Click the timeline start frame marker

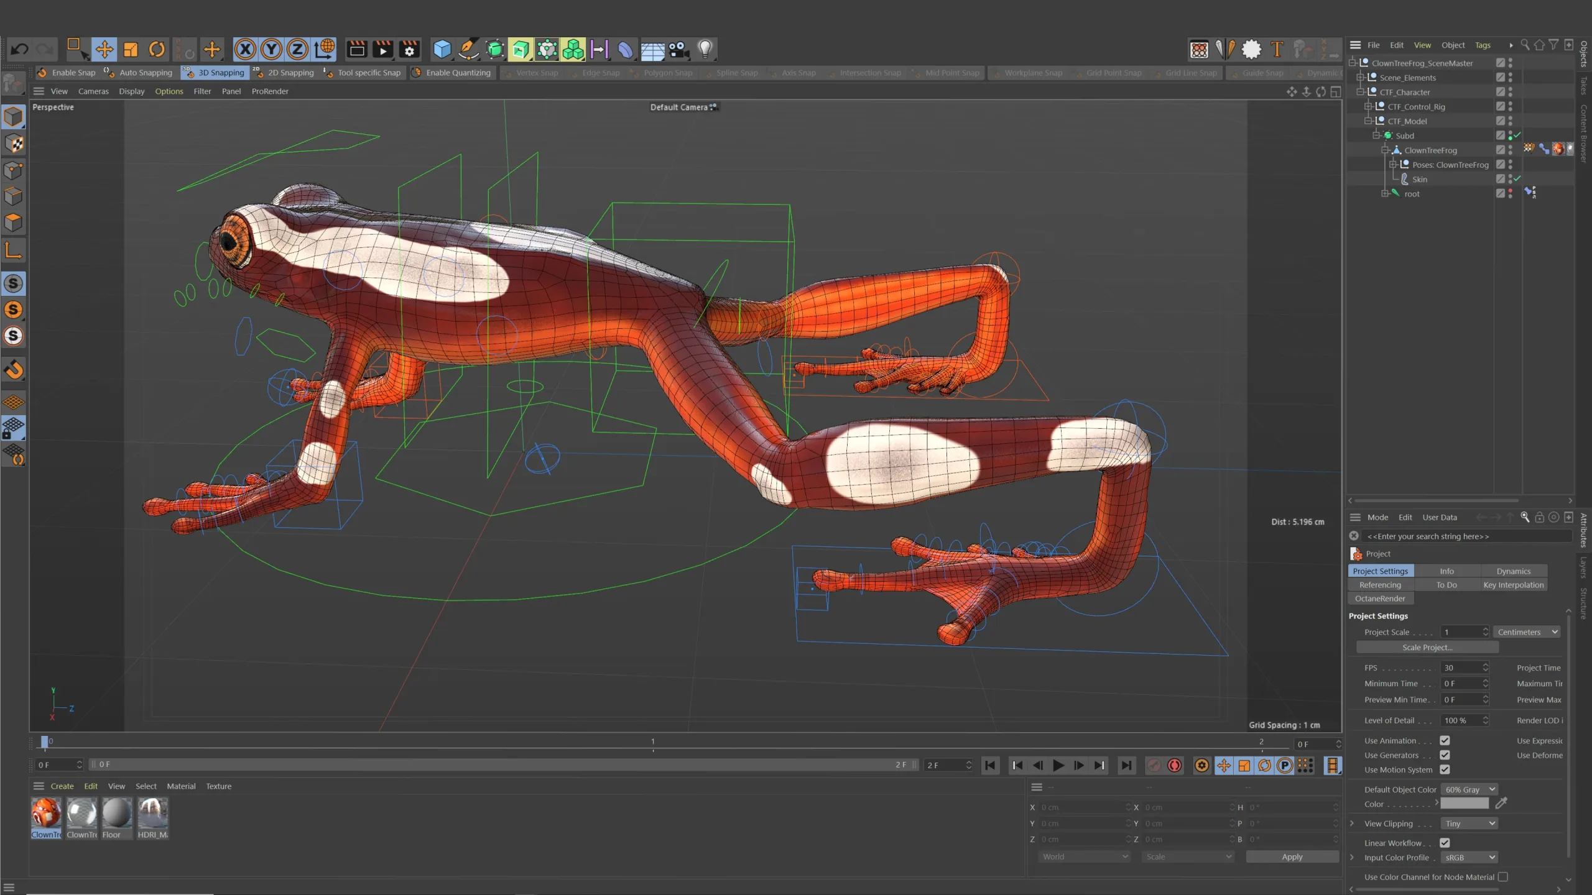pyautogui.click(x=45, y=742)
